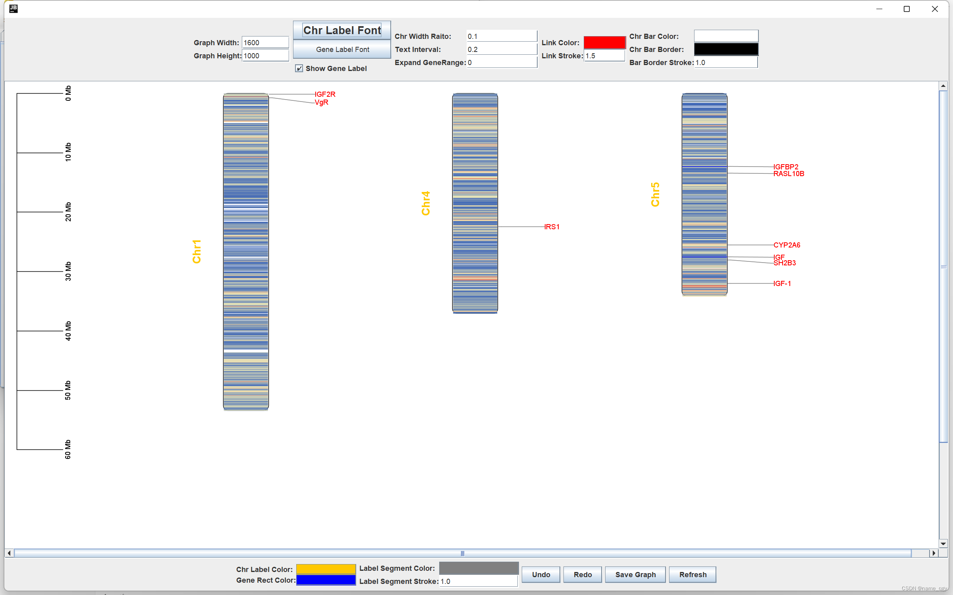Screen dimensions: 953x595
Task: Save the graph with Save Graph
Action: pos(635,574)
